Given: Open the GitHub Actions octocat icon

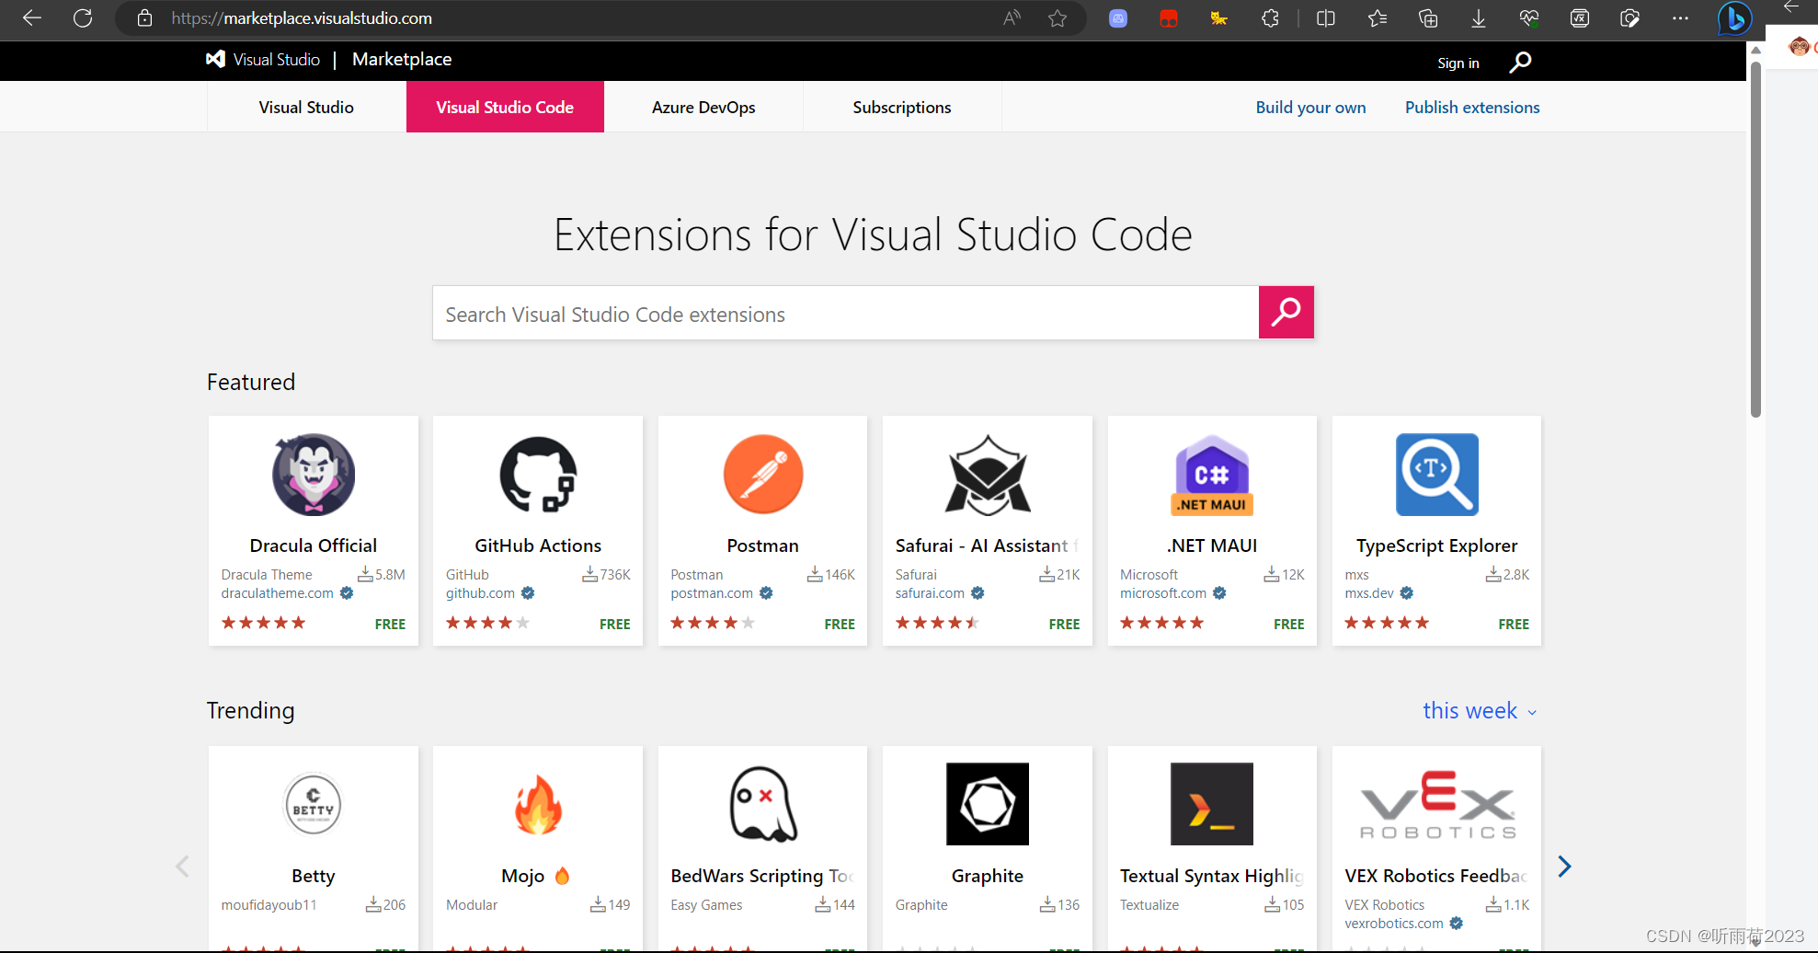Looking at the screenshot, I should point(538,475).
